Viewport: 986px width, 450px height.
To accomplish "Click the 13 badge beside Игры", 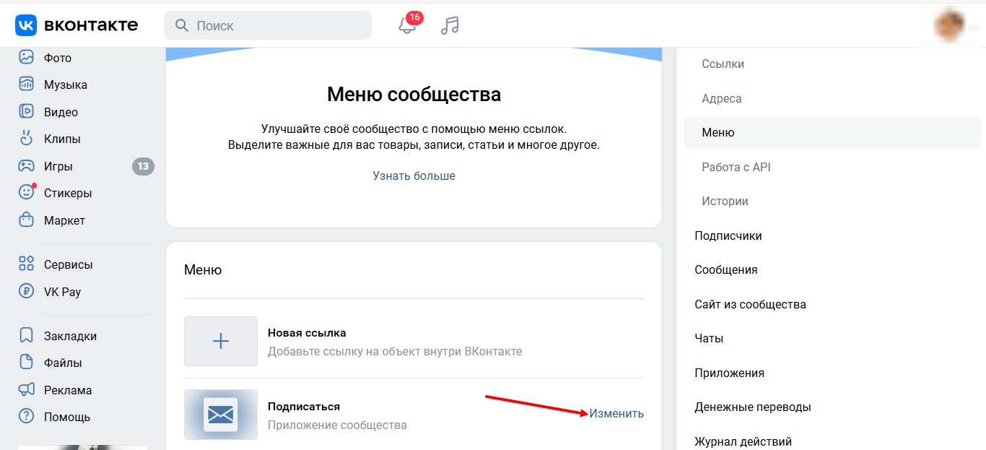I will tap(143, 167).
